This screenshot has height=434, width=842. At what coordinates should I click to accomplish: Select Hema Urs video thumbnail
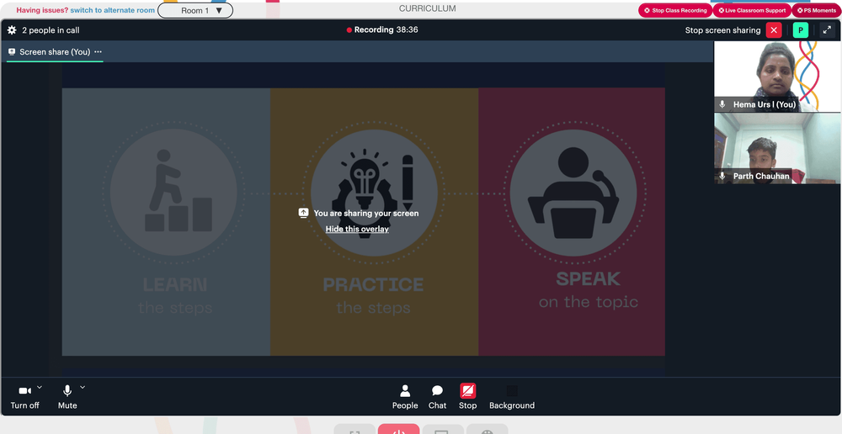(x=777, y=77)
